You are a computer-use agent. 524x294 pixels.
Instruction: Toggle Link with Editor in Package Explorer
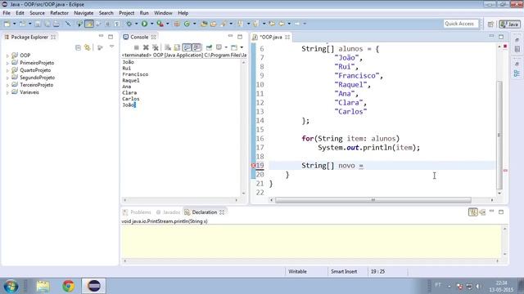click(x=88, y=47)
